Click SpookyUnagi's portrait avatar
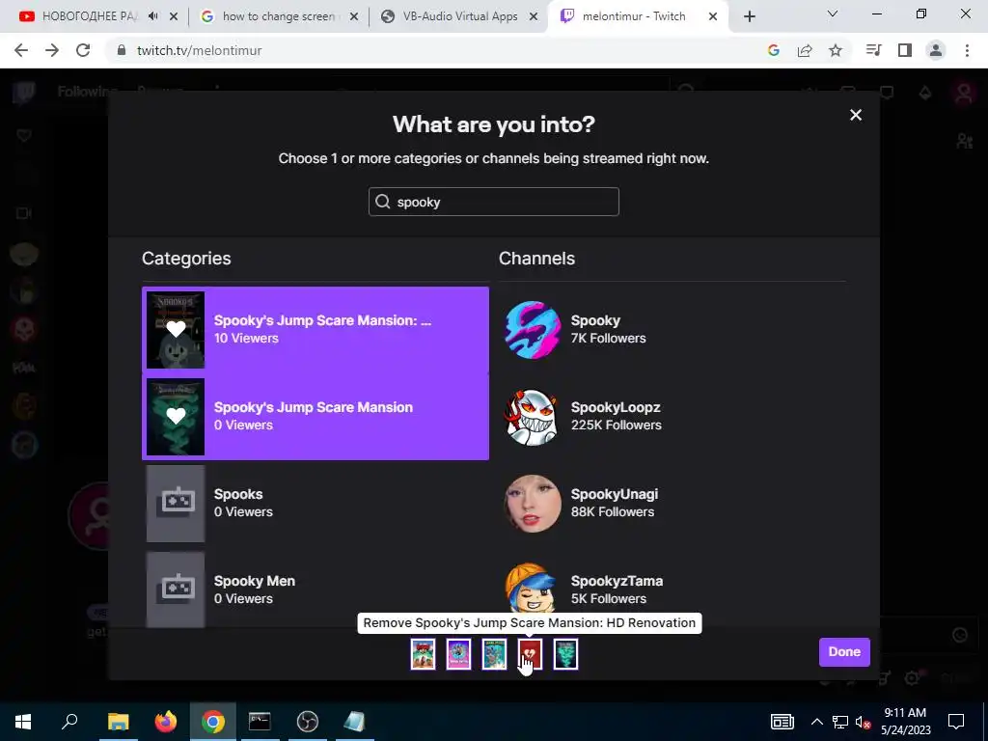This screenshot has width=988, height=741. pos(533,504)
